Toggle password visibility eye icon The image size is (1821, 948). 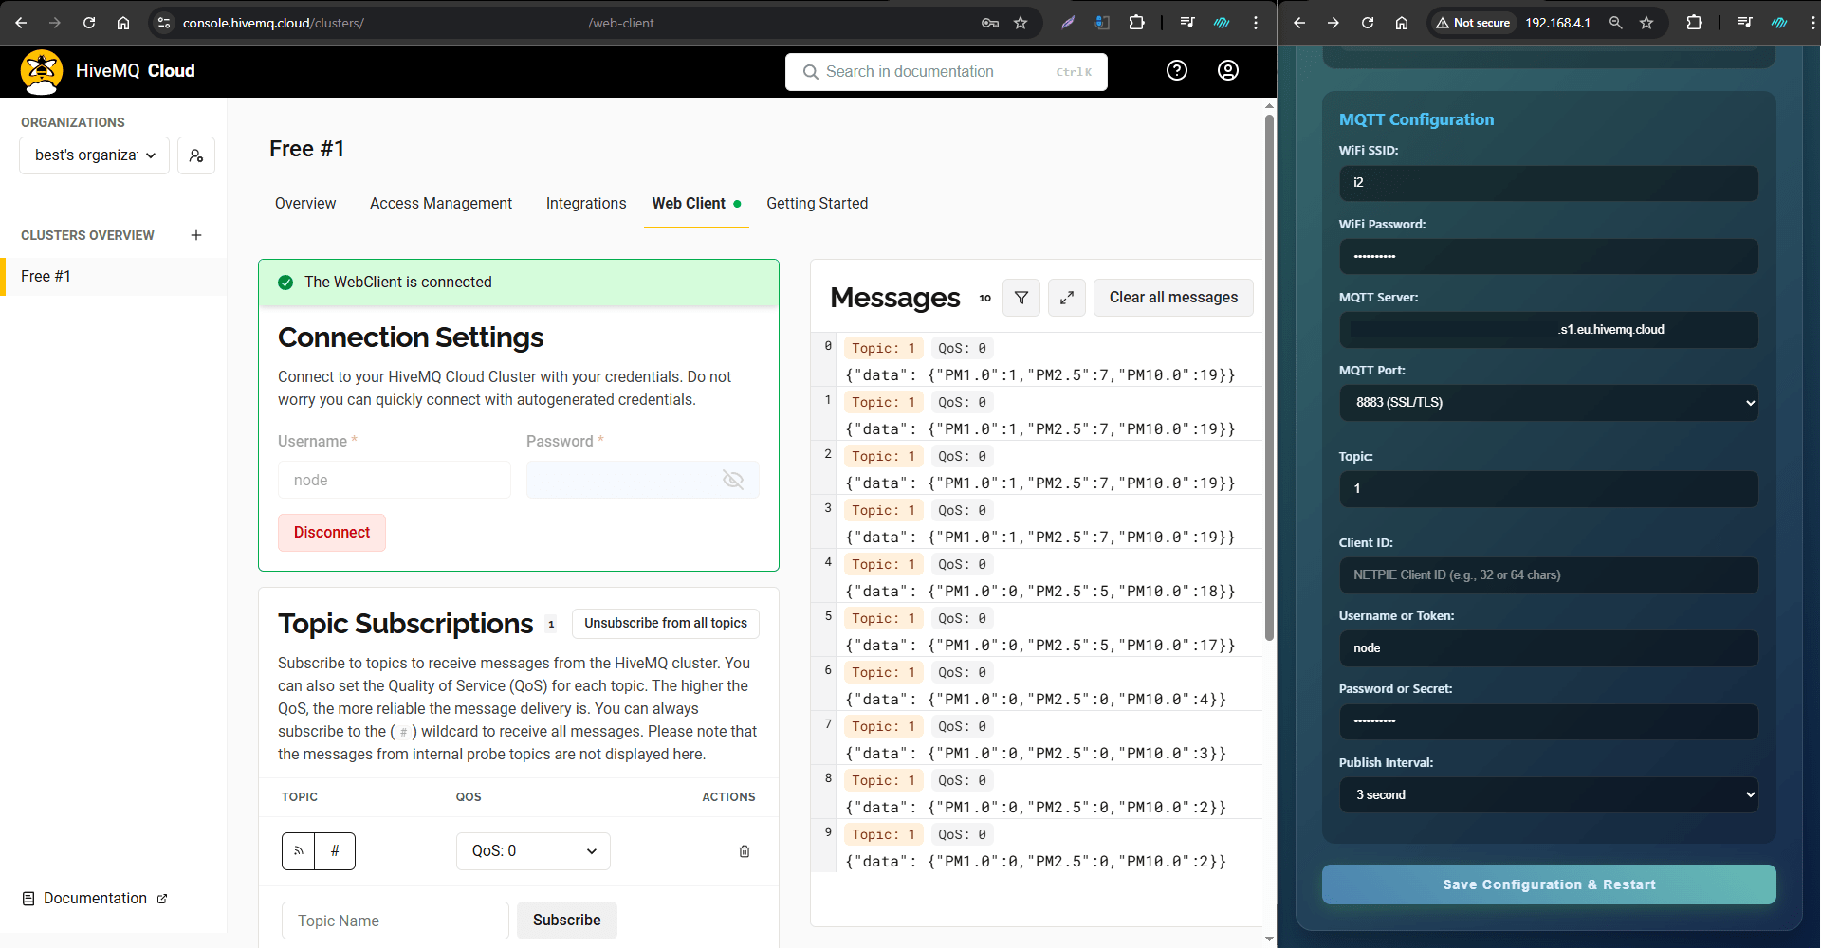point(733,480)
